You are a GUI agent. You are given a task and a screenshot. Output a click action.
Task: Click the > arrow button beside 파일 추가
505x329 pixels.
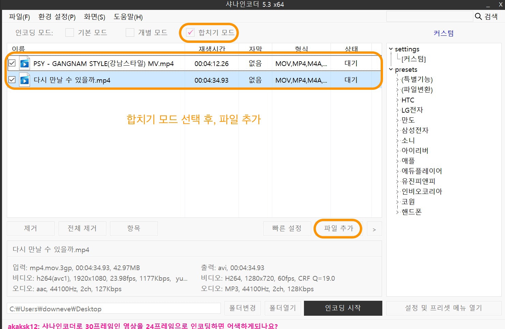374,229
